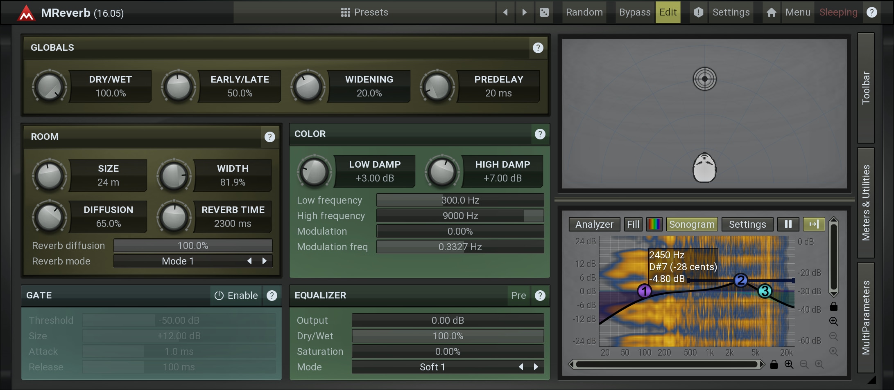Image resolution: width=894 pixels, height=390 pixels.
Task: Click the equalizer Output 0.00 dB field
Action: click(448, 320)
